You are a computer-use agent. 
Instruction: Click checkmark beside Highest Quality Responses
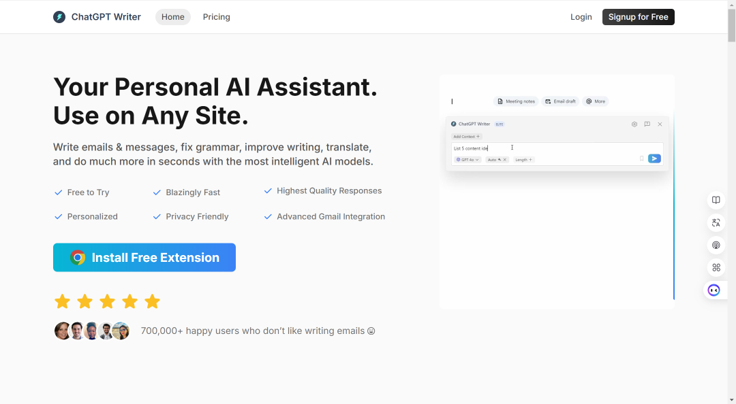tap(268, 190)
